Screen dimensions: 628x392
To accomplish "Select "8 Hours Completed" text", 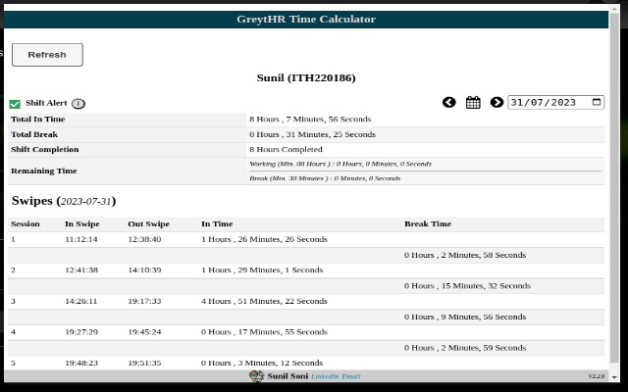I will click(x=286, y=150).
